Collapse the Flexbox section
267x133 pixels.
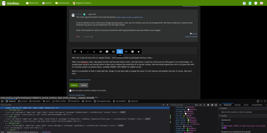(x=220, y=108)
